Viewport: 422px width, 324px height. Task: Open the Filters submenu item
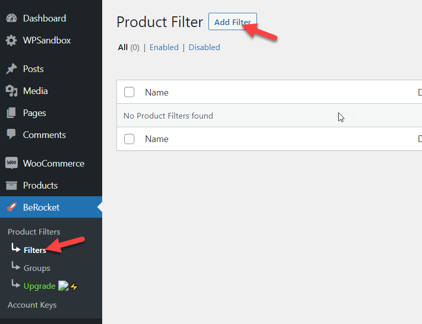[x=35, y=250]
